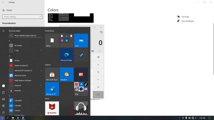This screenshot has width=214, height=120.
Task: Click the letter C section header
Action: click(10, 96)
